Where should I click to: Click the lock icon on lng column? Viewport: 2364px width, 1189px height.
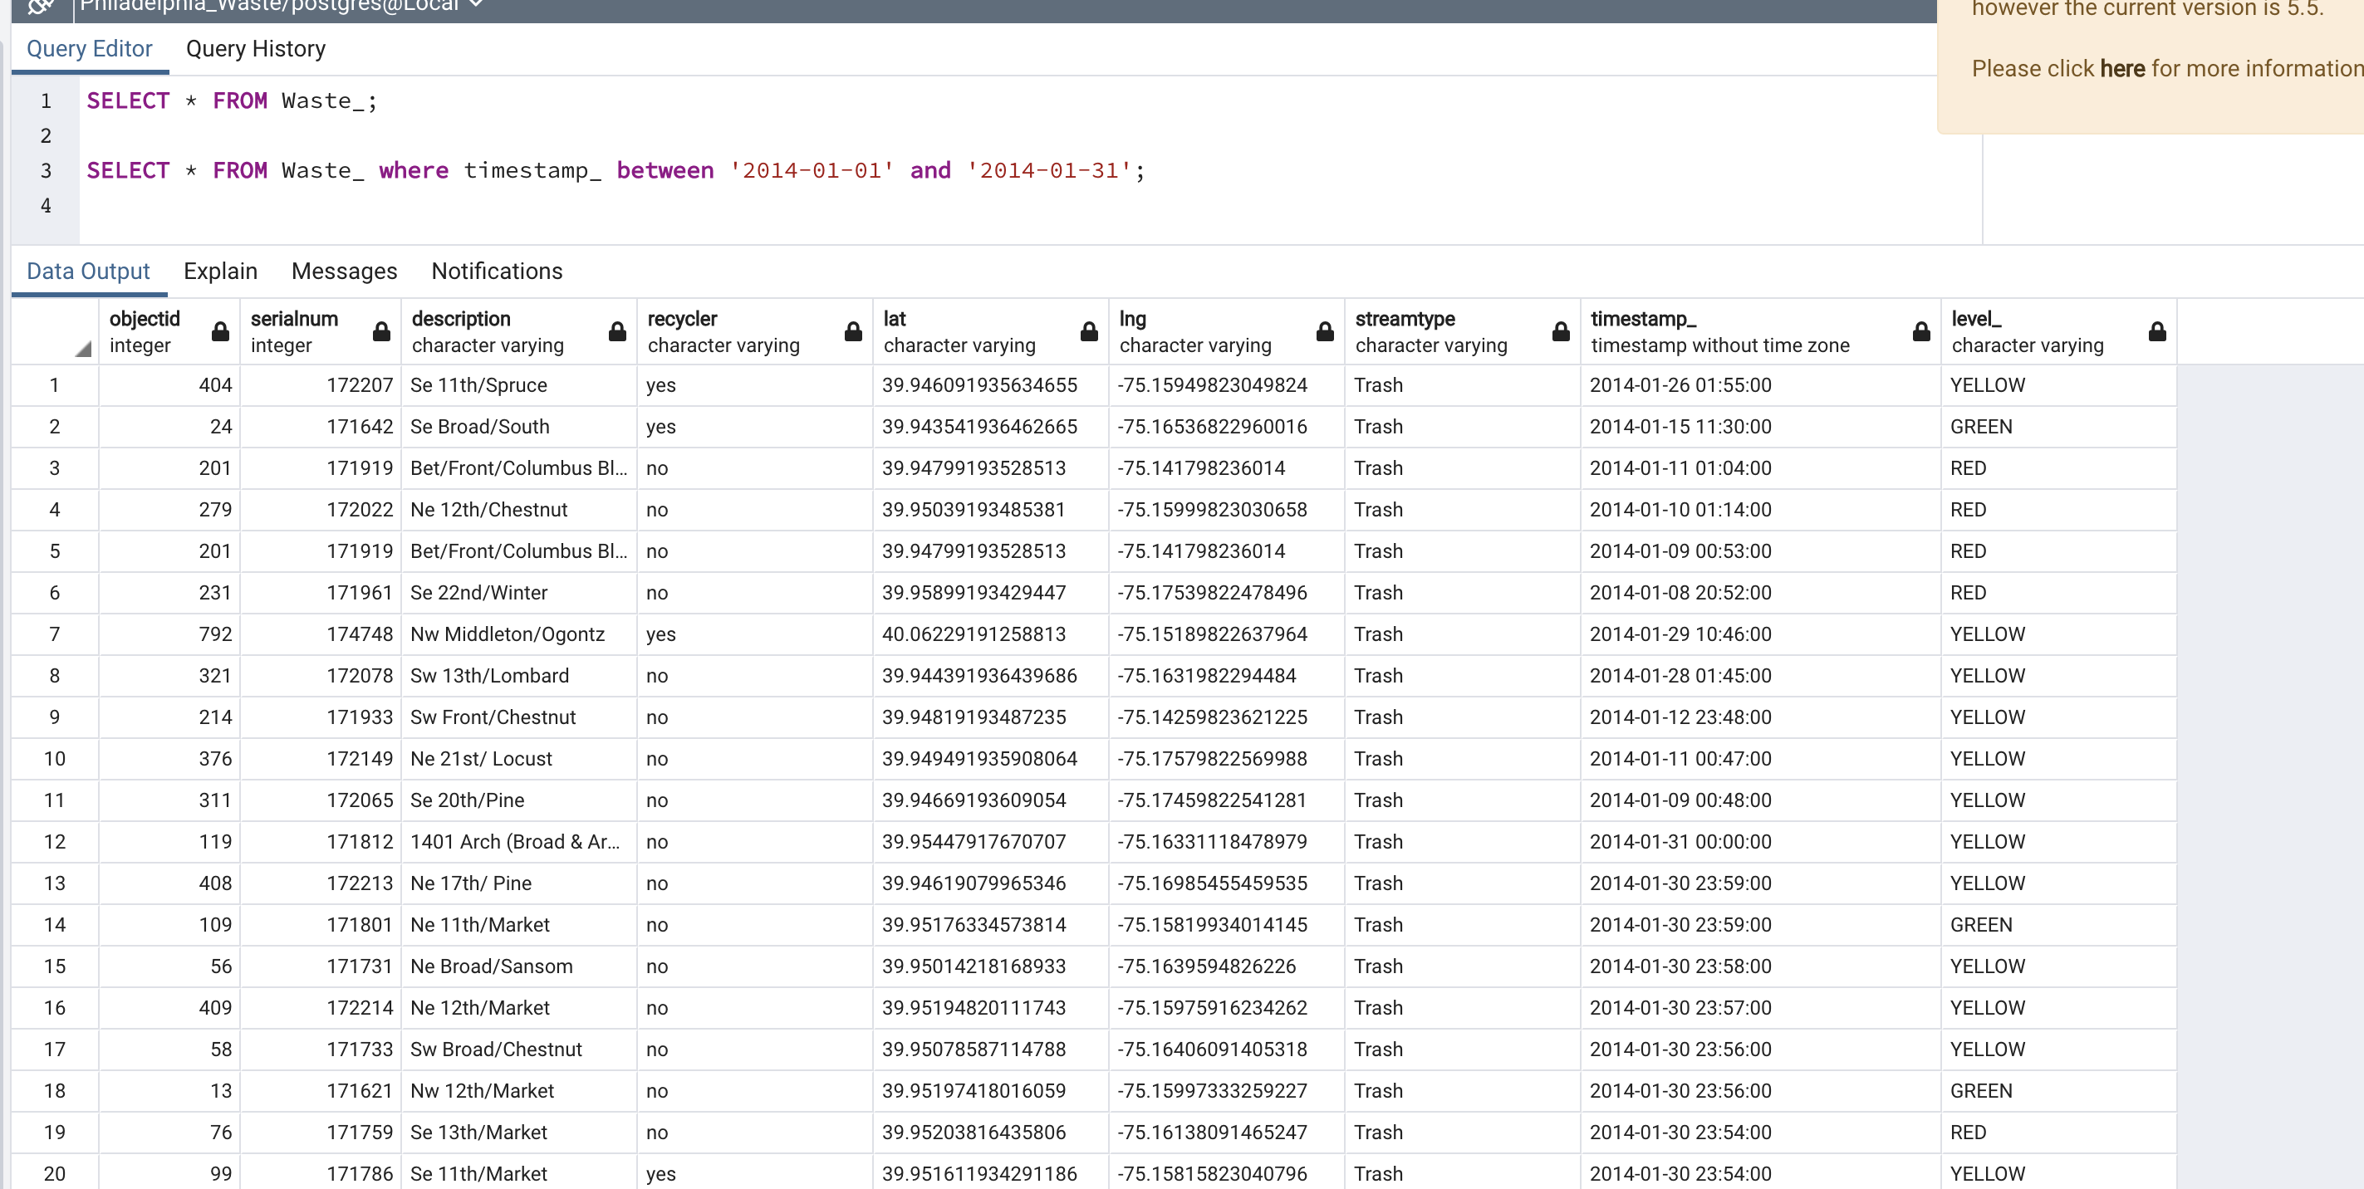pos(1324,332)
